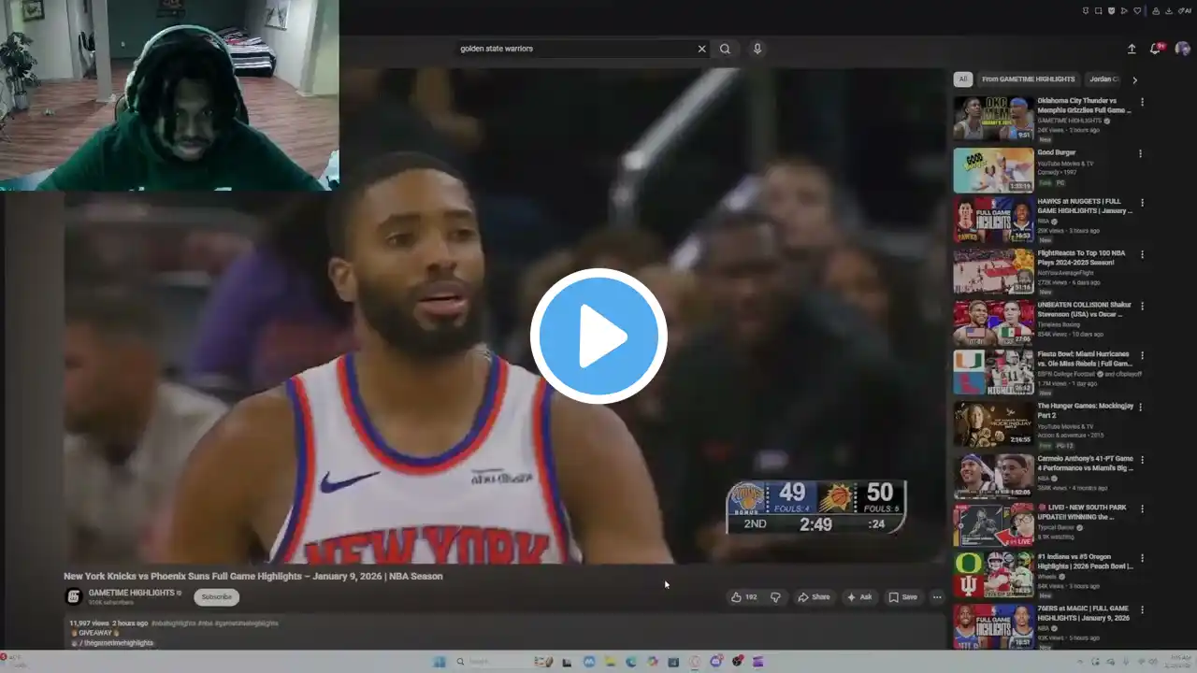Open options menu for the FlightReacts video
The height and width of the screenshot is (673, 1197).
[1141, 254]
